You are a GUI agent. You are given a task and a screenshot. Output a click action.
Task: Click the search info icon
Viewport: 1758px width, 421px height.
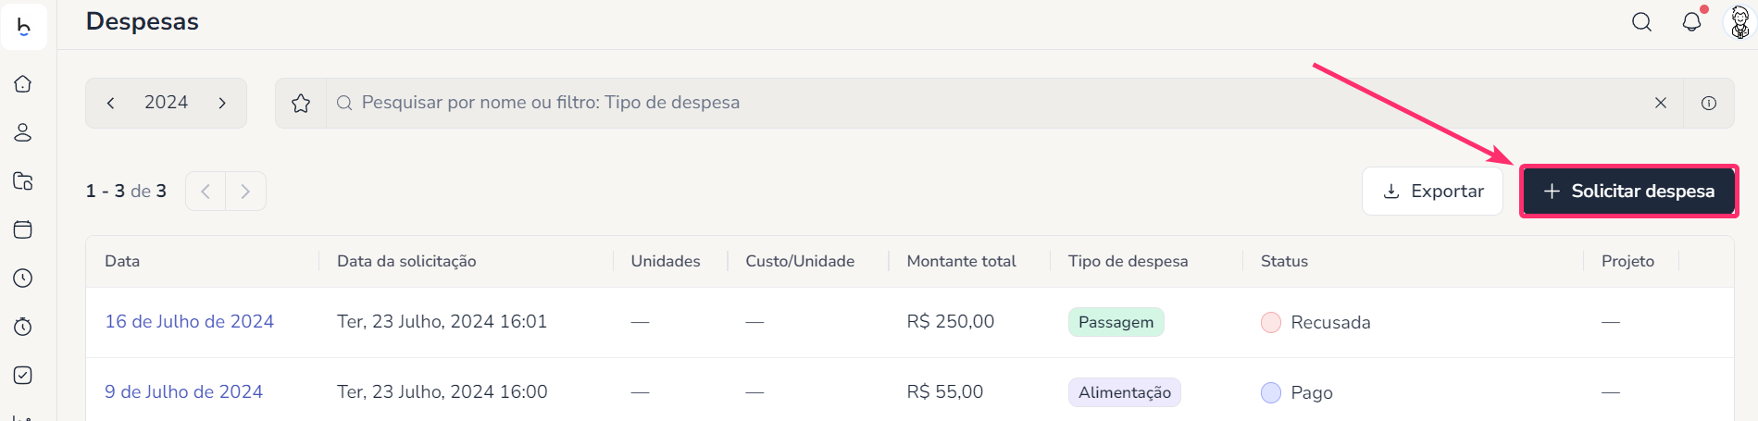coord(1709,103)
